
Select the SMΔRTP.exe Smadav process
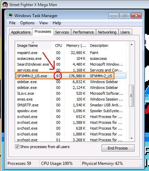pos(71,105)
